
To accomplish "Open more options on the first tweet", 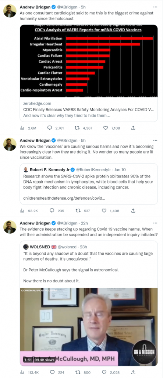I will [x=155, y=7].
